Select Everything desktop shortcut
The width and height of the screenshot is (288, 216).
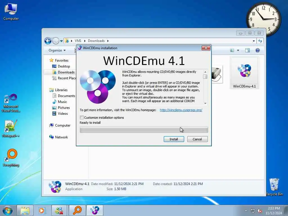[11, 157]
